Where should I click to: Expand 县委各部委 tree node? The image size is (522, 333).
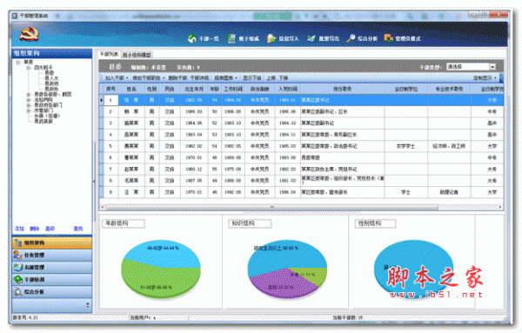click(x=29, y=95)
